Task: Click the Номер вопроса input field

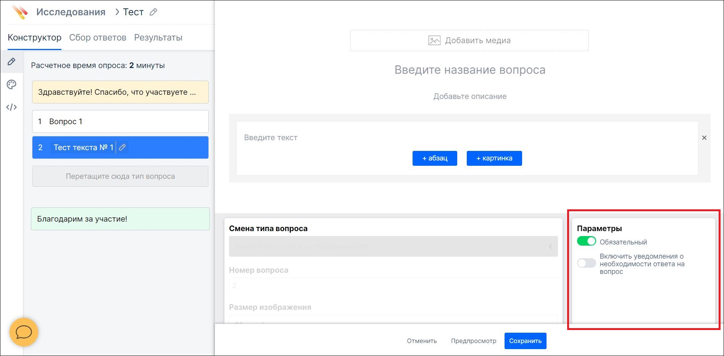Action: click(x=393, y=285)
